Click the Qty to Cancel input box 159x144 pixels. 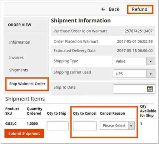coord(85,126)
